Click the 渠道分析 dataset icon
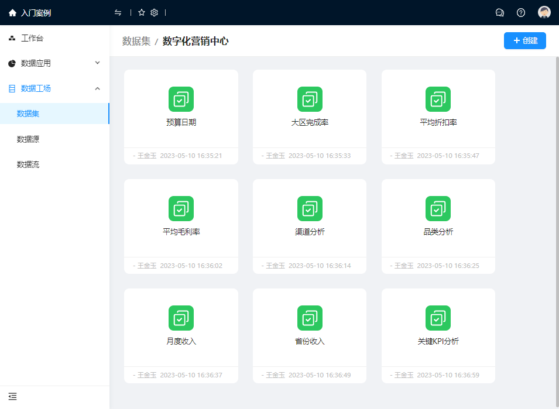The width and height of the screenshot is (559, 409). [x=310, y=208]
